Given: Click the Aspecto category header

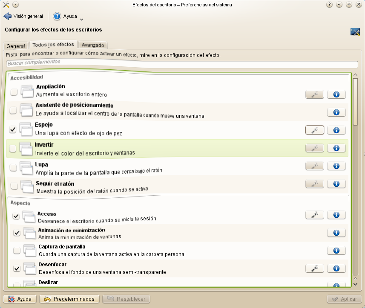Looking at the screenshot, I should pyautogui.click(x=20, y=203).
